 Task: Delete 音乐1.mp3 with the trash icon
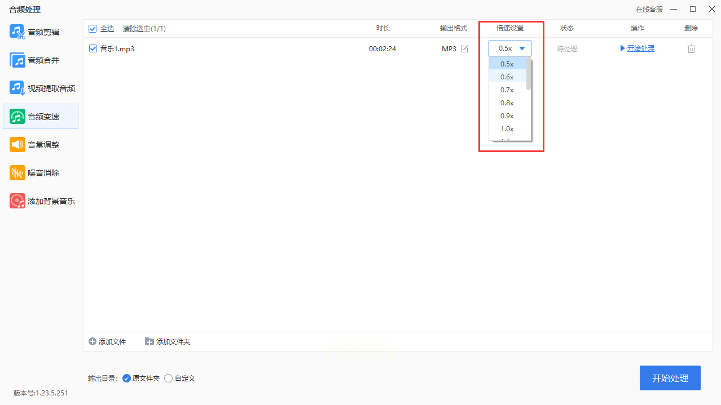click(x=691, y=49)
